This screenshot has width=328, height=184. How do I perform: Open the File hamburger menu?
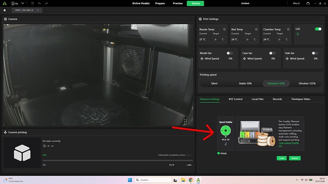[x=14, y=3]
